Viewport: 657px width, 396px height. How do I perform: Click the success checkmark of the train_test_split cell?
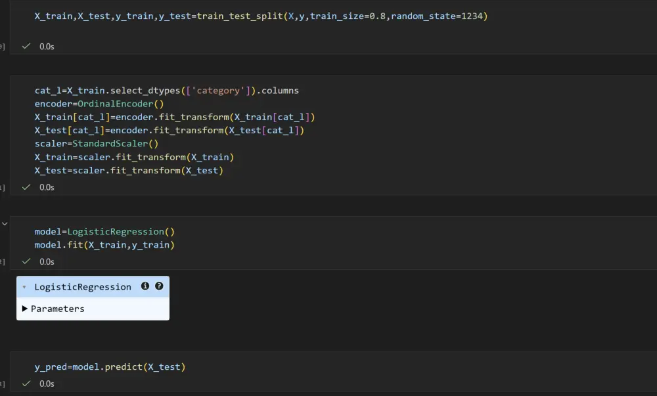pos(26,46)
